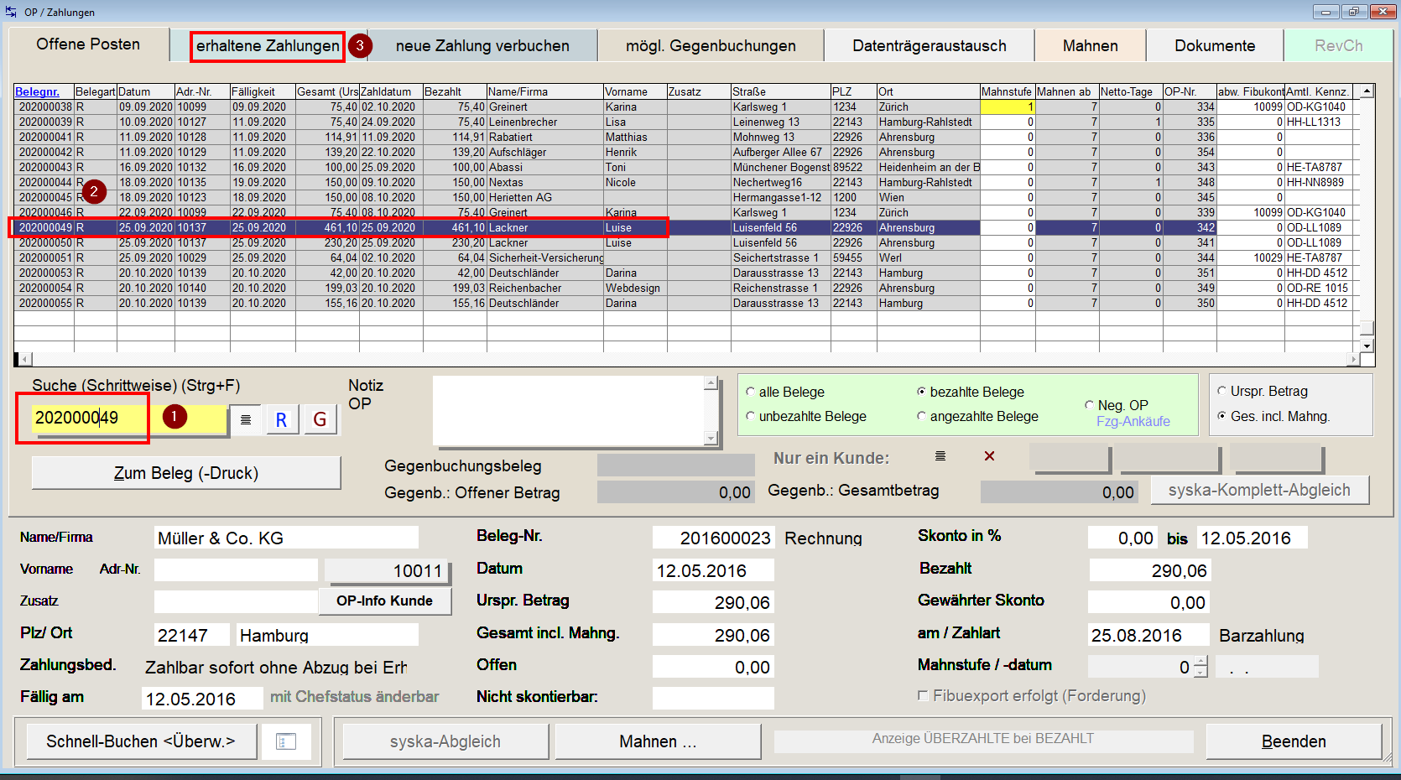Click the small icon beside Schnell-Buchen
Screen dimensions: 1401x780
click(286, 741)
